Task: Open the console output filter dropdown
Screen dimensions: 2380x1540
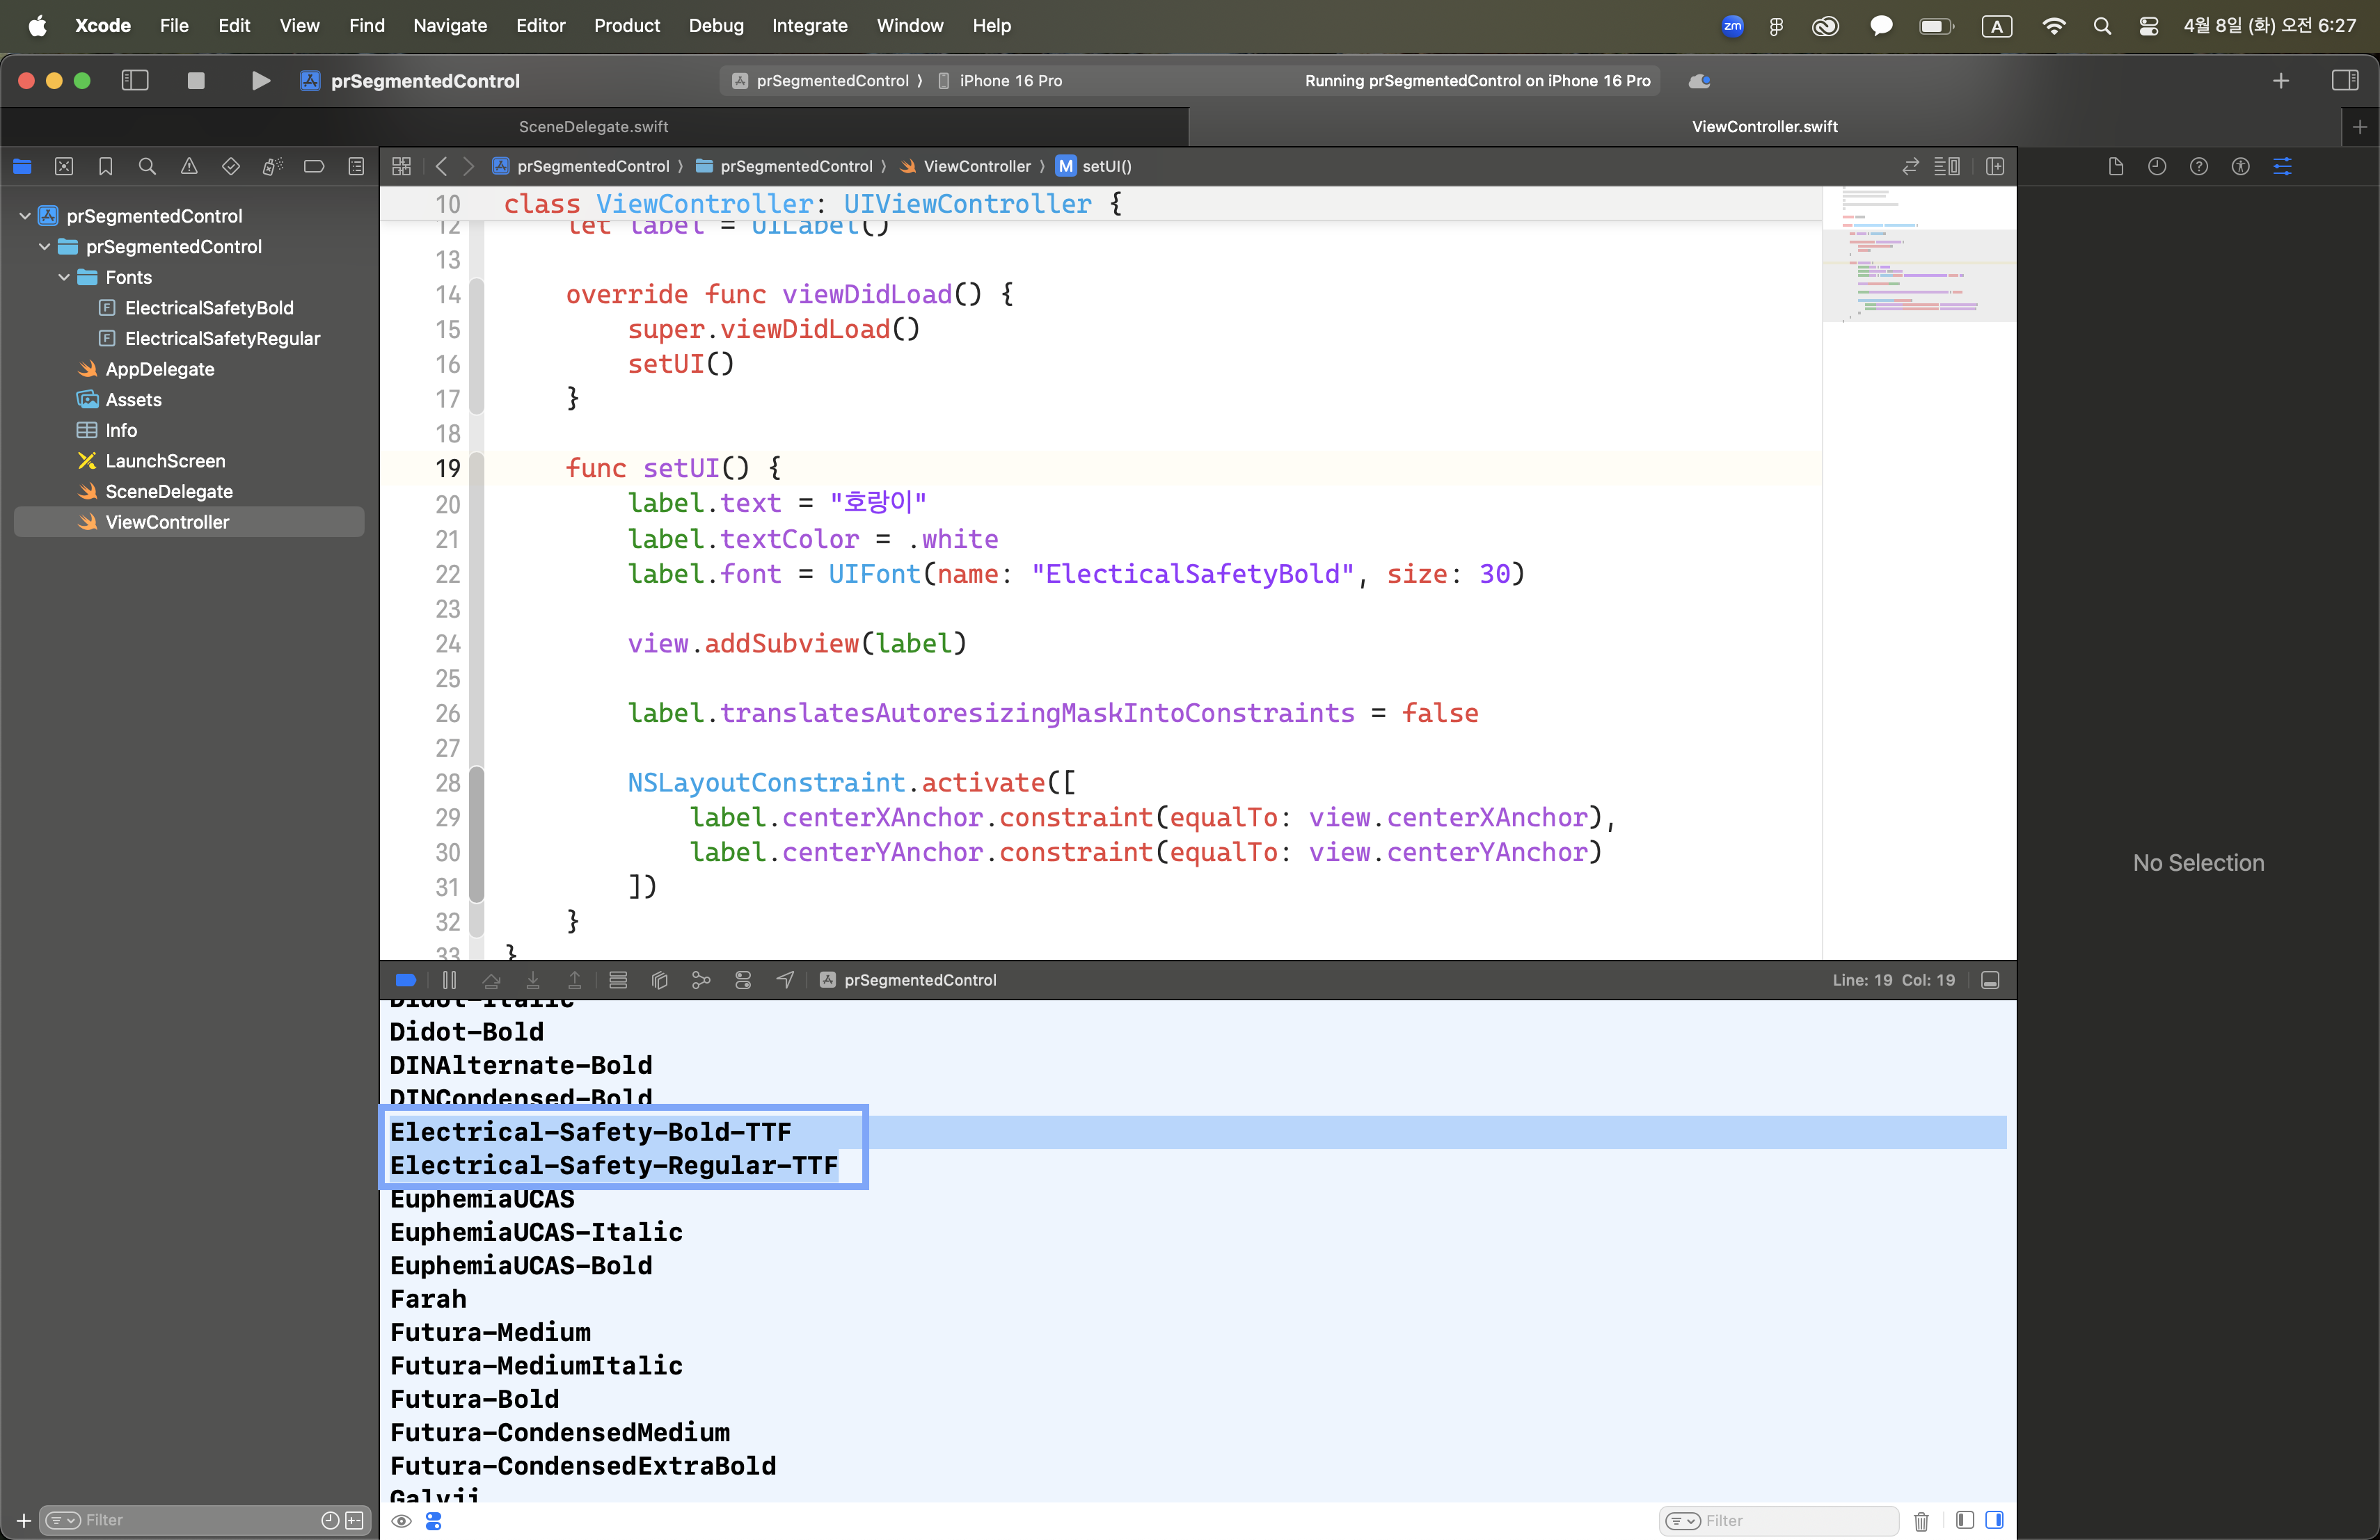Action: (1683, 1520)
